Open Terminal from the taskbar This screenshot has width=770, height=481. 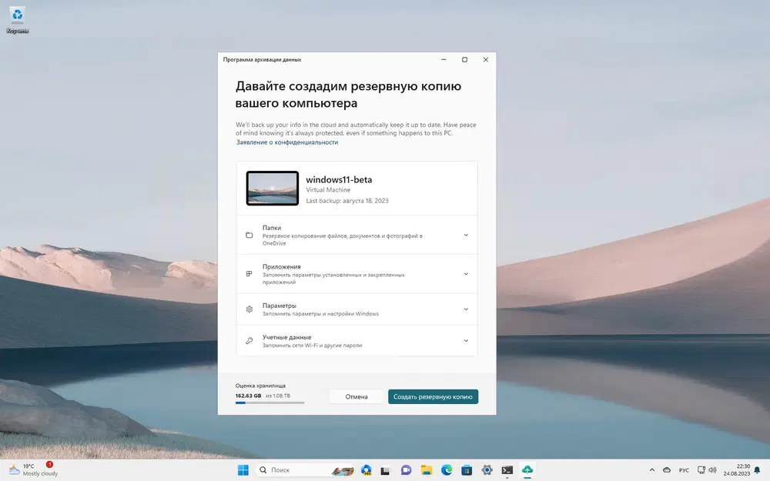tap(507, 470)
